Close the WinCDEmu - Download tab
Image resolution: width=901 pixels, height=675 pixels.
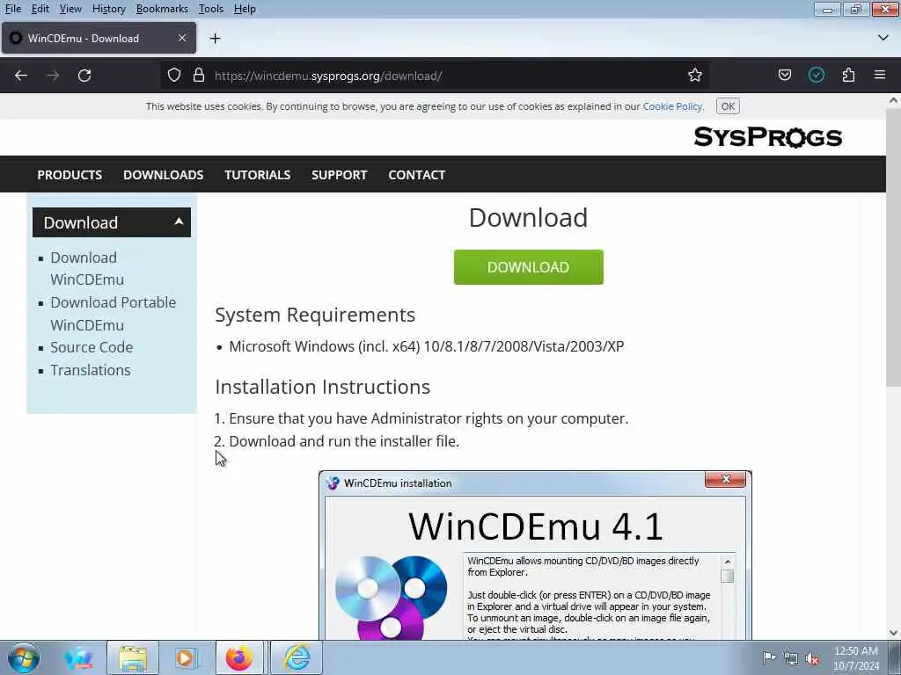pos(181,38)
